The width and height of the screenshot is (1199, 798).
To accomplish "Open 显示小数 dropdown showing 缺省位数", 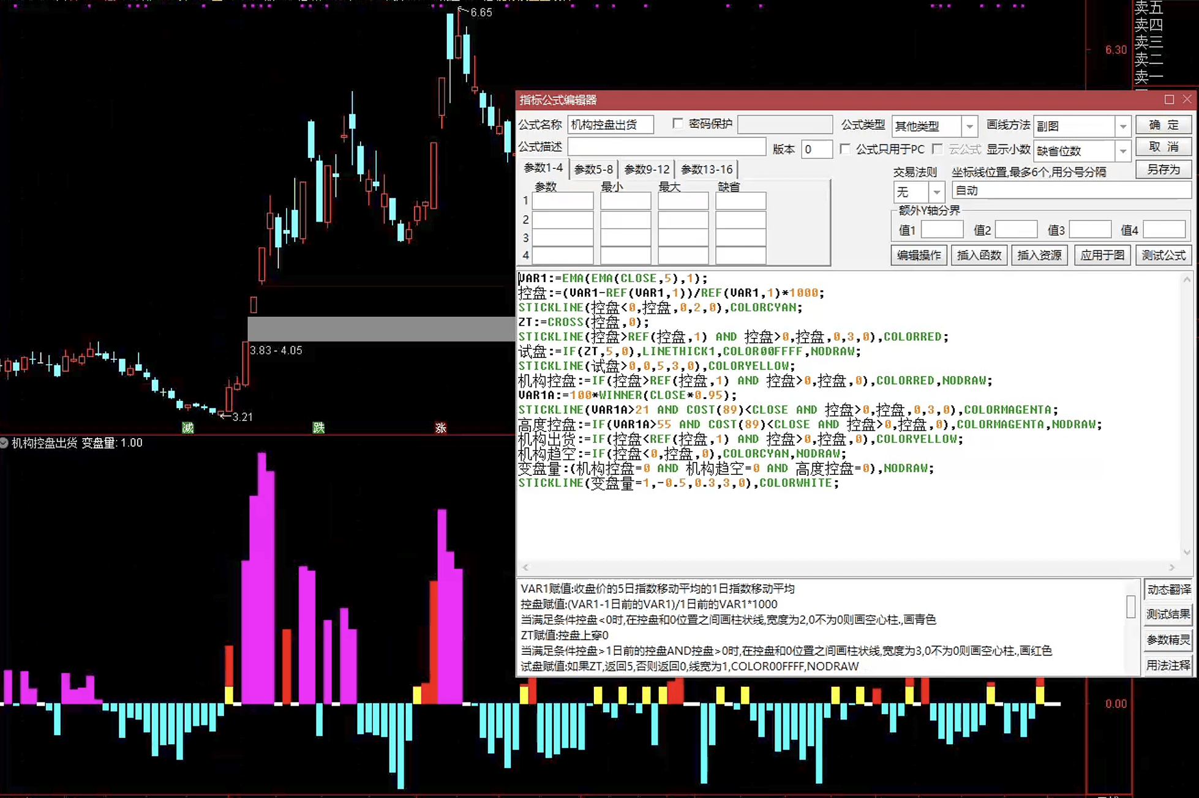I will pyautogui.click(x=1081, y=151).
